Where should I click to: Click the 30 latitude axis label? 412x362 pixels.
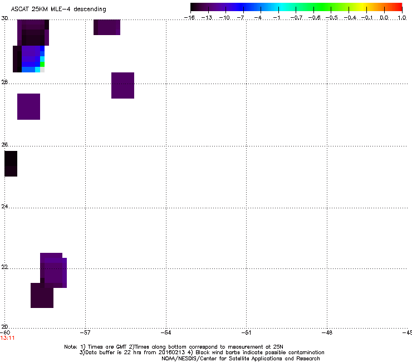point(4,18)
